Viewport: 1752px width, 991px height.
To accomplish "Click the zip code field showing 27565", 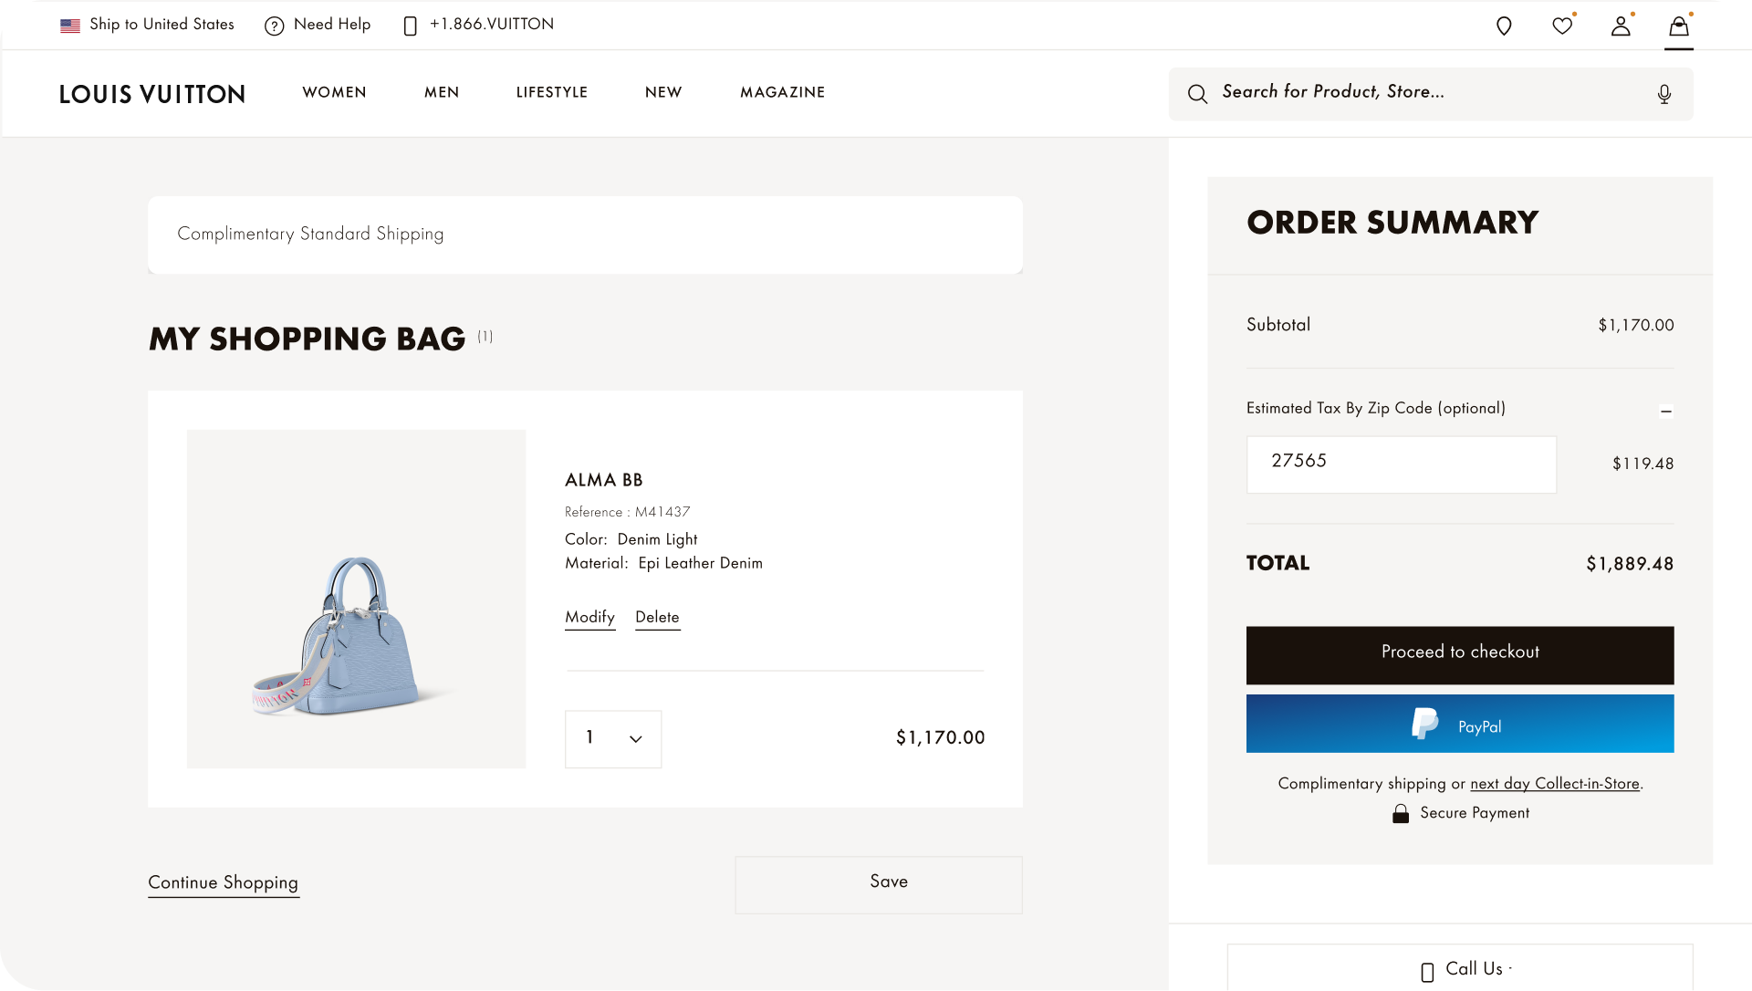I will (x=1401, y=464).
